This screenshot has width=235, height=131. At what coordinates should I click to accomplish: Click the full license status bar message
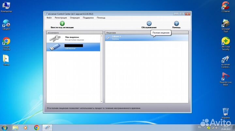[x=94, y=108]
